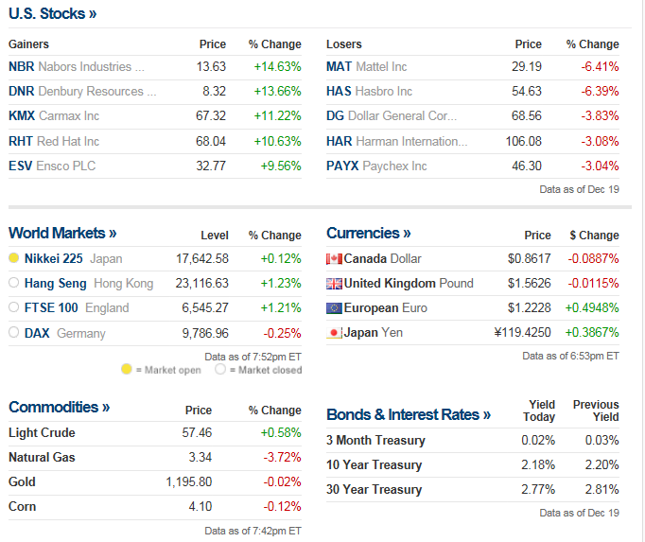Click the European Union flag icon
This screenshot has width=645, height=542.
(x=334, y=308)
